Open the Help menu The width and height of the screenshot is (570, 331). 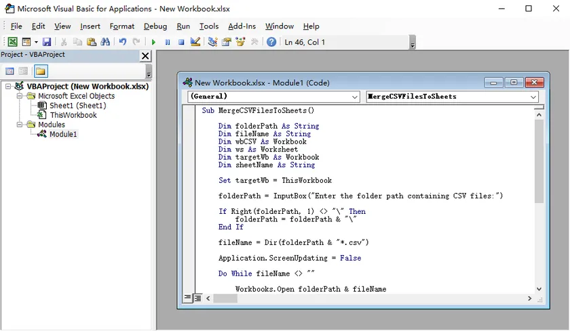point(311,26)
